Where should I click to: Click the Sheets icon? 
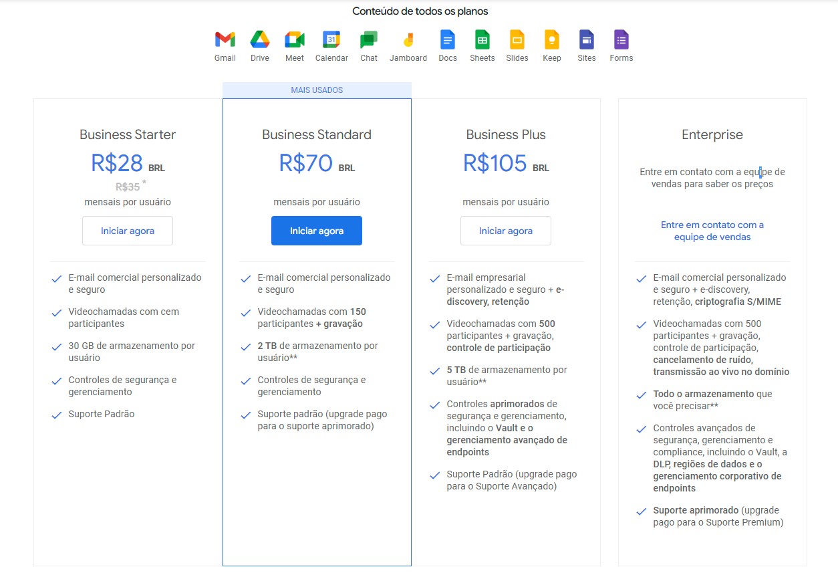pos(482,39)
